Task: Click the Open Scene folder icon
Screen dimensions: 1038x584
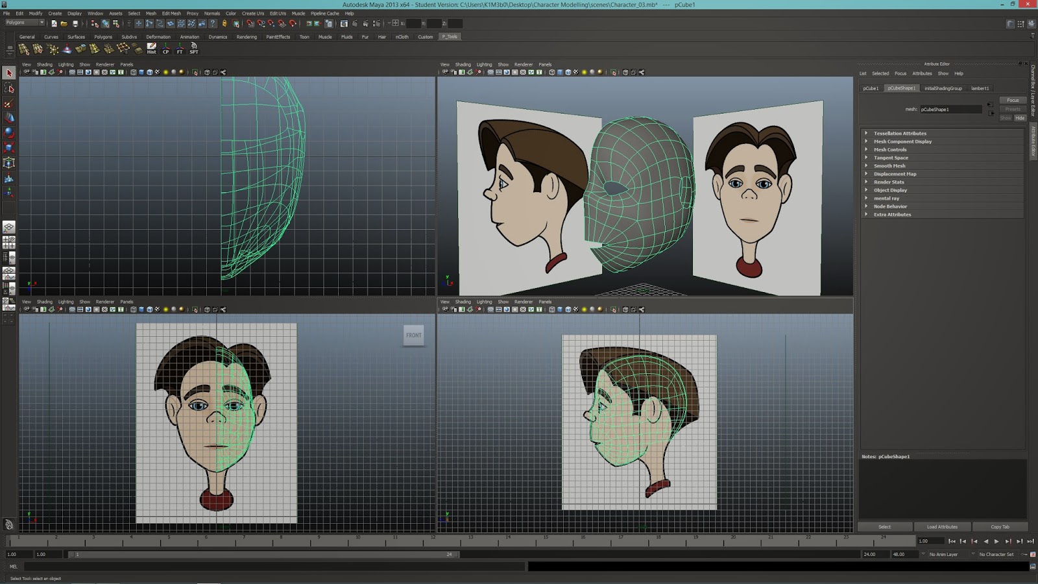Action: [64, 23]
